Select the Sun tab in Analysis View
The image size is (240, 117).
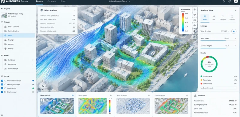point(214,18)
